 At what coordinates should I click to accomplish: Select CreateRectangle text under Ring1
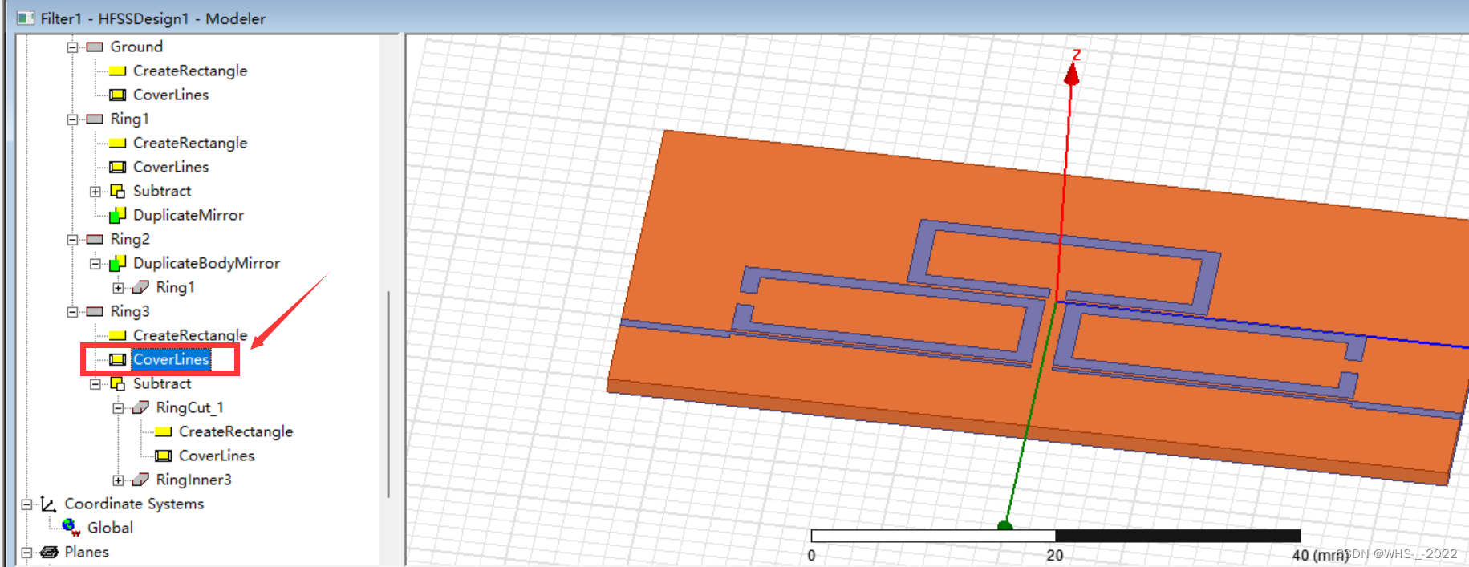190,143
